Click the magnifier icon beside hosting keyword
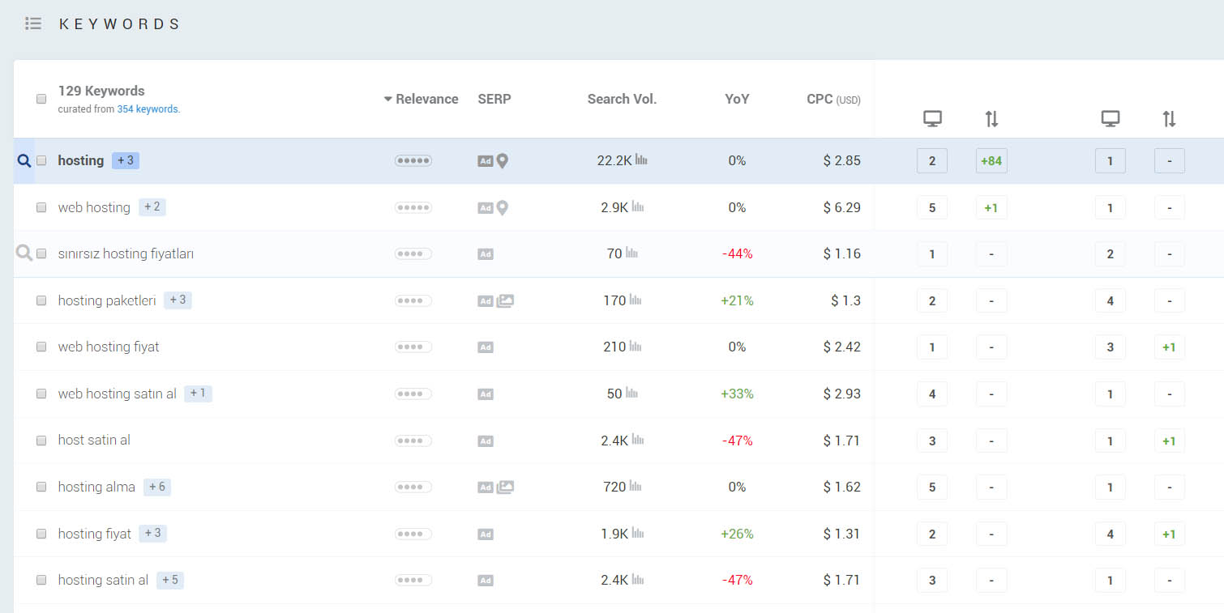The image size is (1224, 613). click(x=24, y=160)
